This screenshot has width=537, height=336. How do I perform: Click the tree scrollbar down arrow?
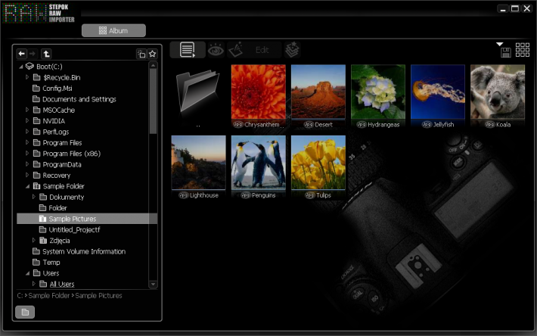[153, 285]
